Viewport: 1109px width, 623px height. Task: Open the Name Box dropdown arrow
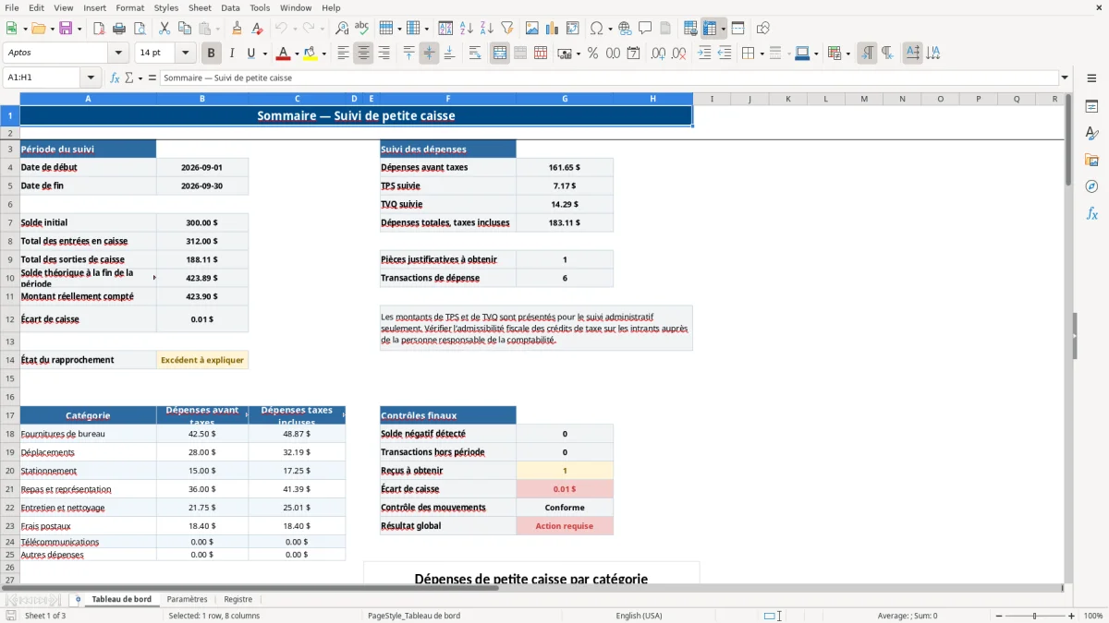[91, 78]
